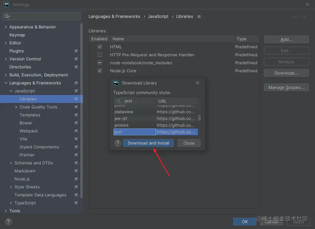Click the project-level icon beside Styled Components
The image size is (315, 229).
76,147
